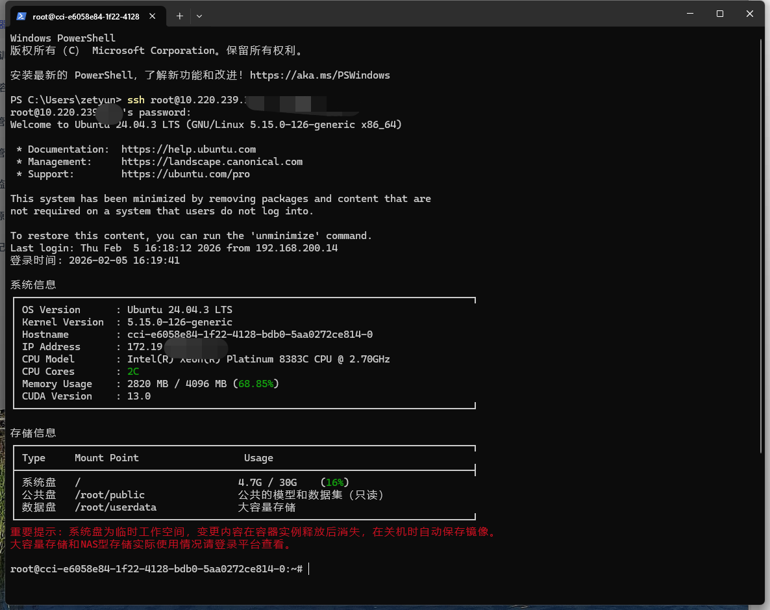Screen dimensions: 770x610
Task: Click the '存储信息' heading
Action: (33, 433)
